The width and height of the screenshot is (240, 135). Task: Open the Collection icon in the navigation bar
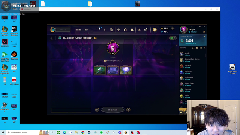coord(118,30)
